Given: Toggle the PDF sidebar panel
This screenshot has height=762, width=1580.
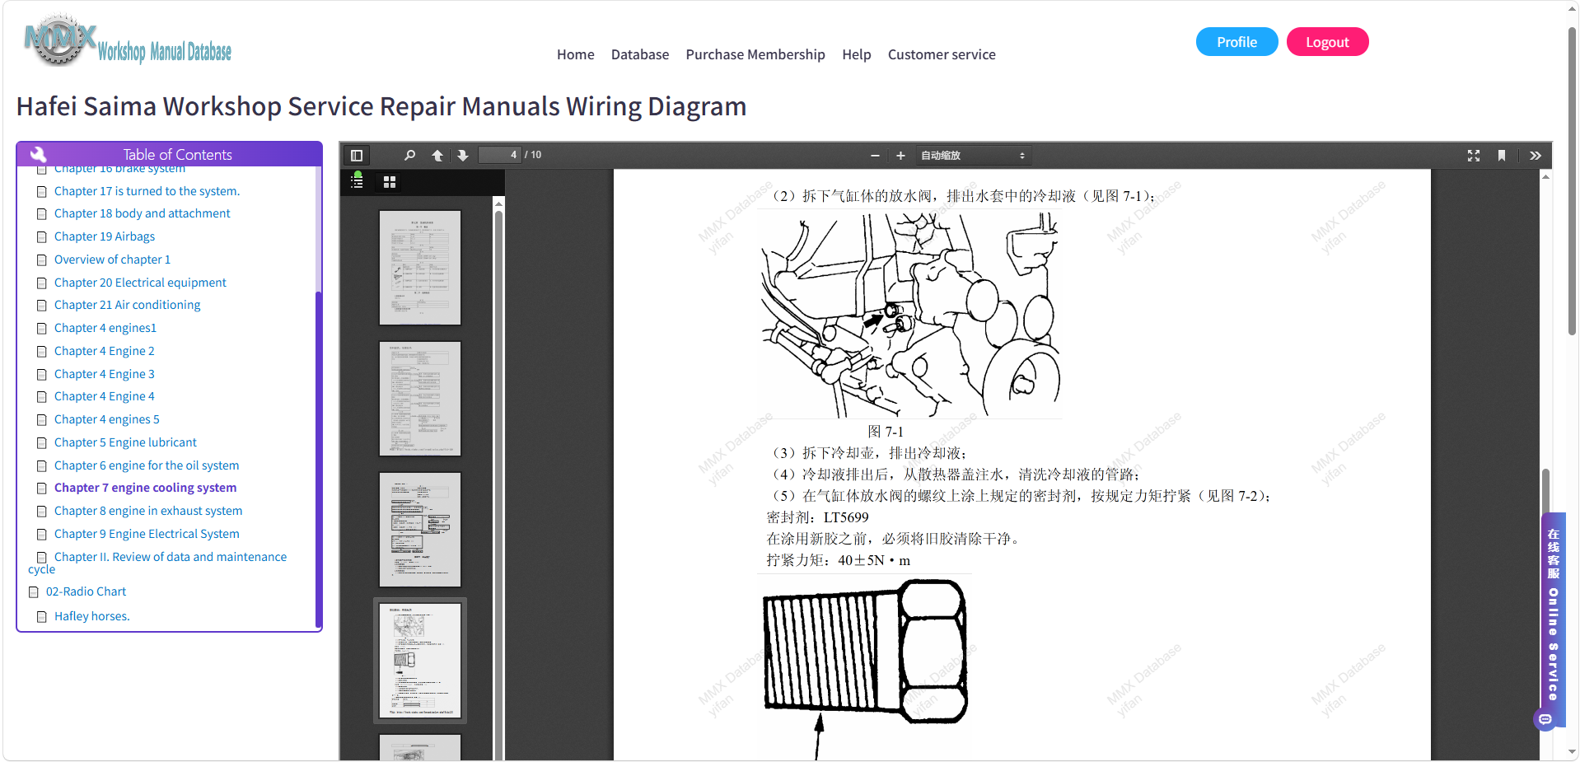Looking at the screenshot, I should tap(357, 155).
